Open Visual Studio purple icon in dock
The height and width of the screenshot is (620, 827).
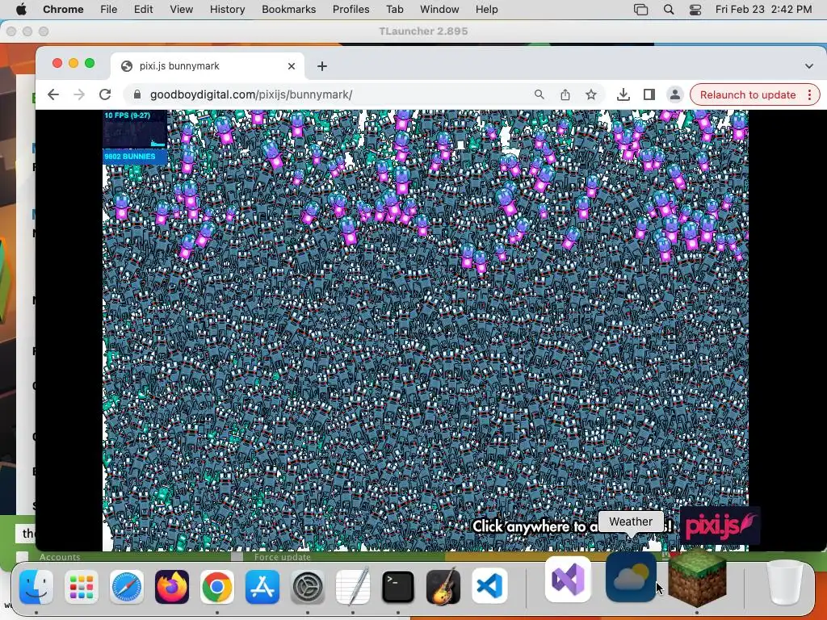pyautogui.click(x=568, y=580)
